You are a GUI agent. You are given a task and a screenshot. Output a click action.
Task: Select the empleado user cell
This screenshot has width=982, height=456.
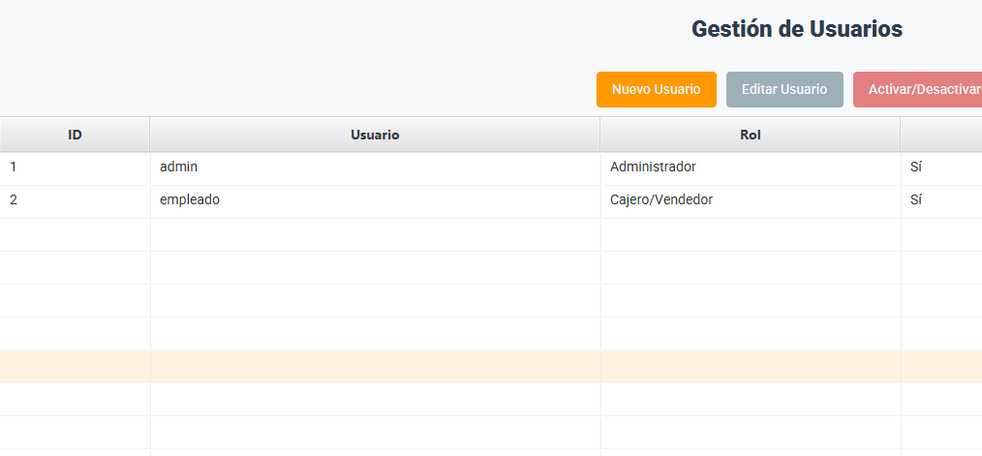coord(375,201)
